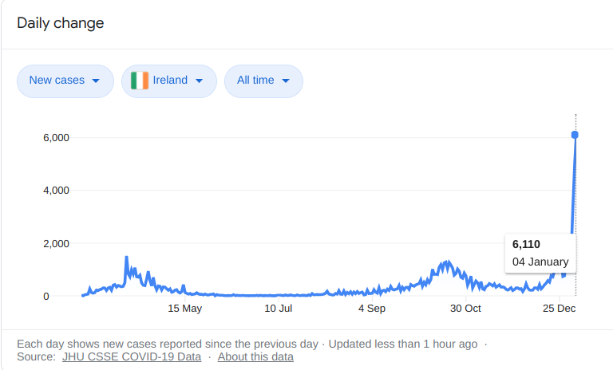Screen dimensions: 613x370
Task: Click the arrow beside All time
Action: (286, 81)
